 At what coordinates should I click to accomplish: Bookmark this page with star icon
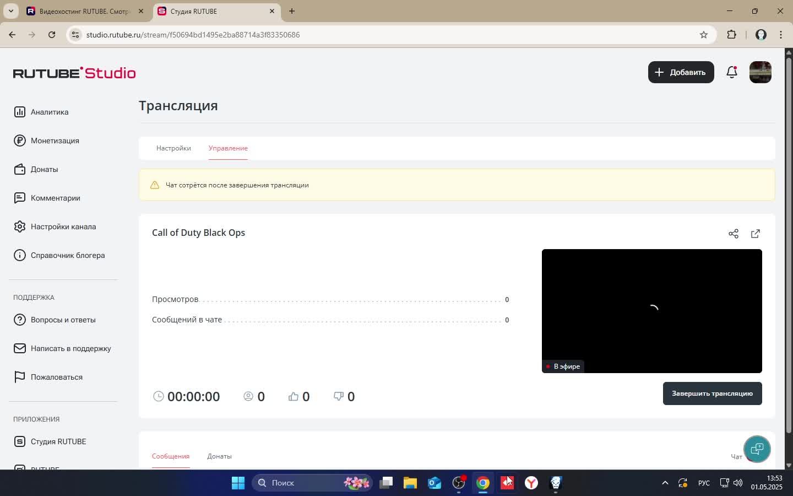[704, 35]
